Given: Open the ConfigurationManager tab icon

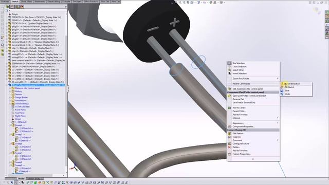Looking at the screenshot, I should [x=17, y=7].
